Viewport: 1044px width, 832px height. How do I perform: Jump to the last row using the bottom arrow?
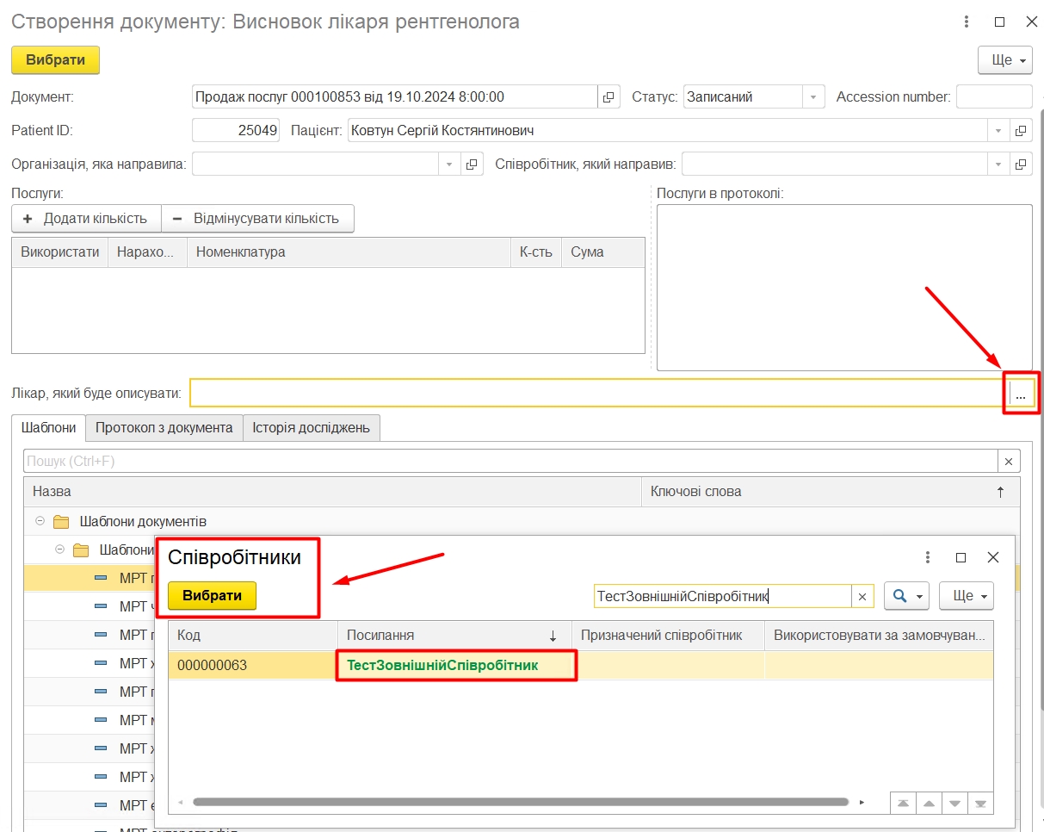point(979,803)
